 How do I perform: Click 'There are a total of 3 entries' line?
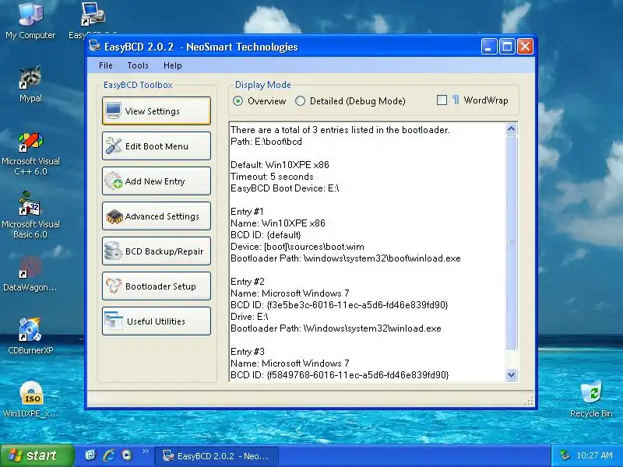click(x=340, y=130)
